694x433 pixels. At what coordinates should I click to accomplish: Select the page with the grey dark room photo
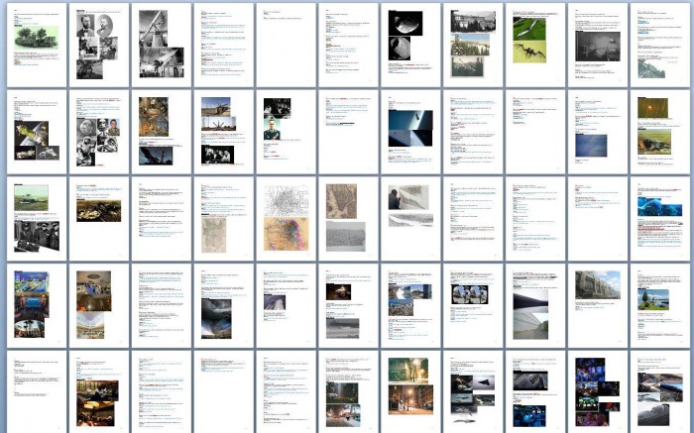pos(593,43)
